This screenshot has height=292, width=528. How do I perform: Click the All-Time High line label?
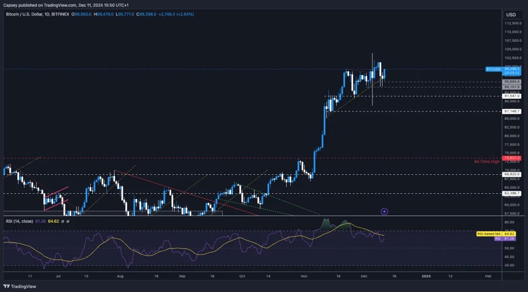click(487, 162)
